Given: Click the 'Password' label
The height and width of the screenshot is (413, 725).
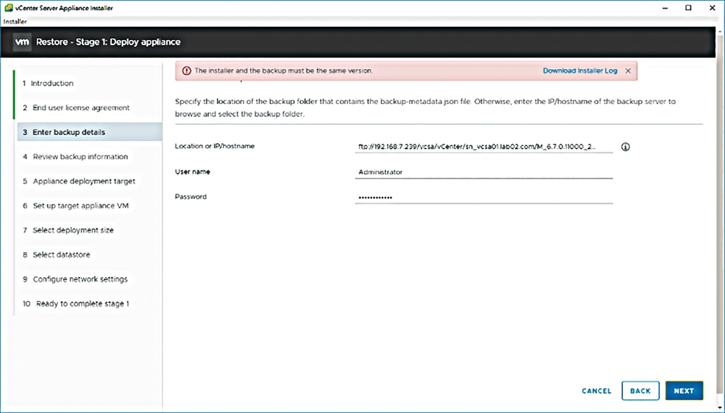Looking at the screenshot, I should click(x=191, y=197).
